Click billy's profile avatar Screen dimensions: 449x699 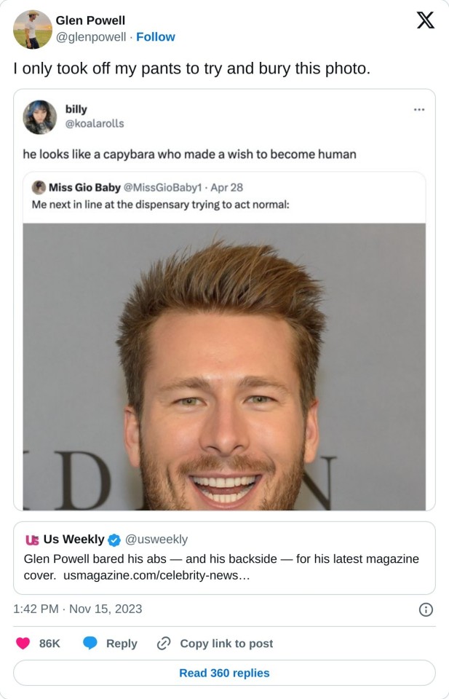pyautogui.click(x=39, y=117)
